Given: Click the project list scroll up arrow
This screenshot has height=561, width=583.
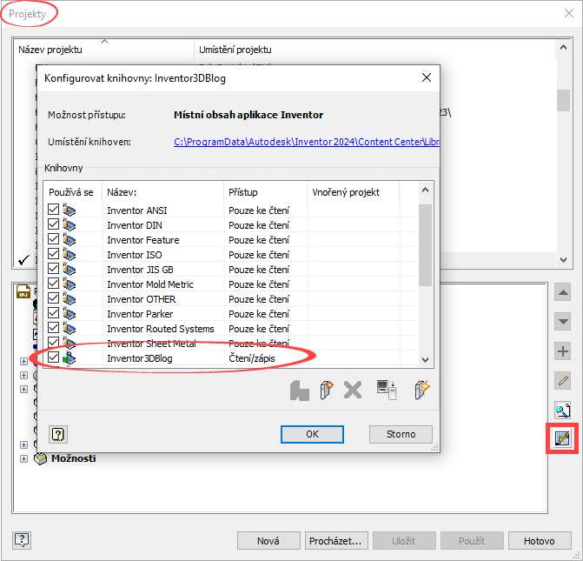Looking at the screenshot, I should [x=563, y=47].
